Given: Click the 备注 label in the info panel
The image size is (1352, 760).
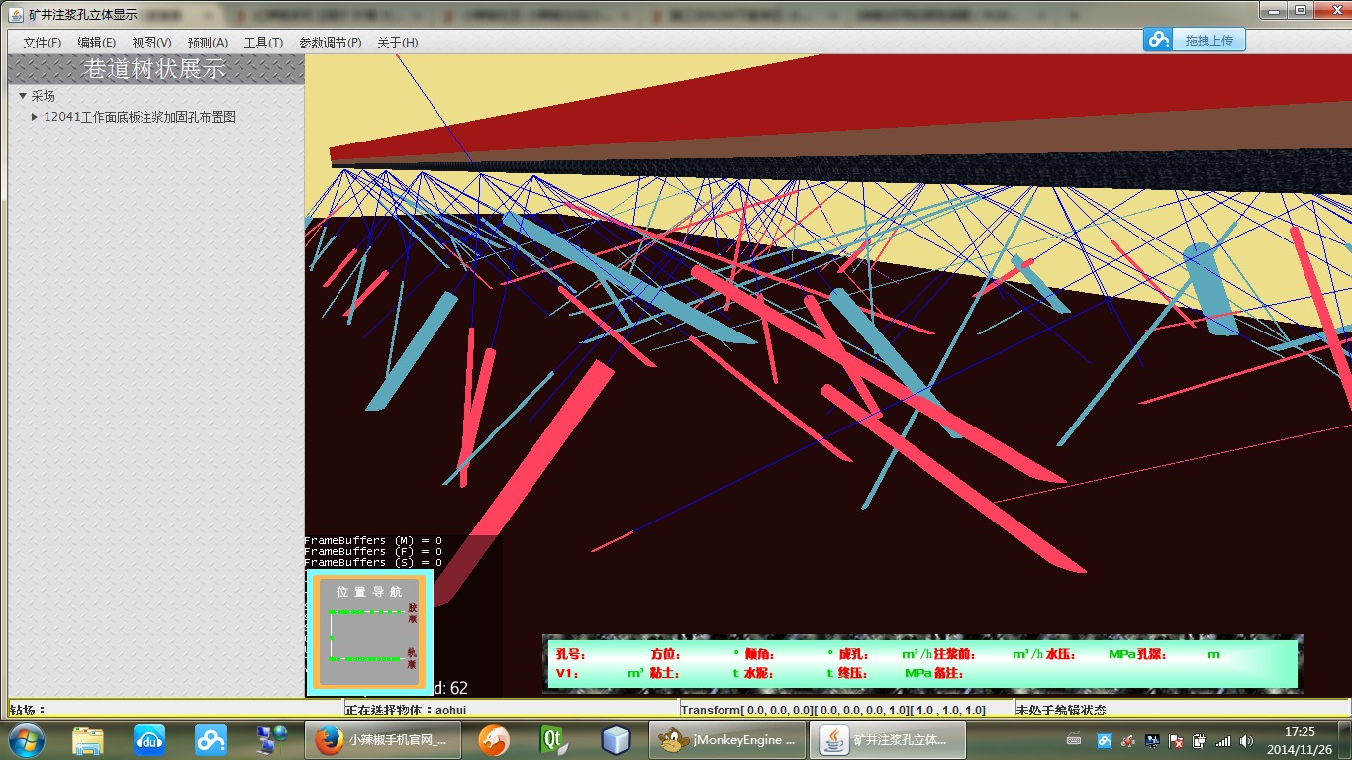Looking at the screenshot, I should [948, 673].
